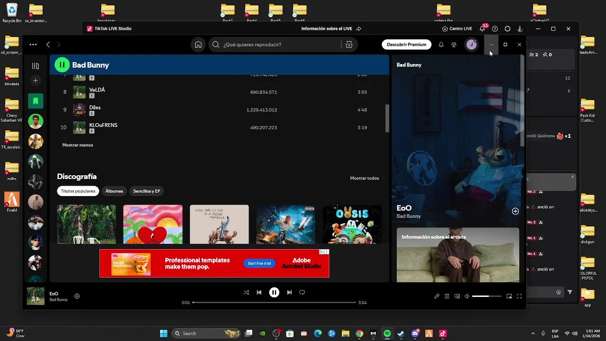Click the Windows Start button

(x=163, y=333)
